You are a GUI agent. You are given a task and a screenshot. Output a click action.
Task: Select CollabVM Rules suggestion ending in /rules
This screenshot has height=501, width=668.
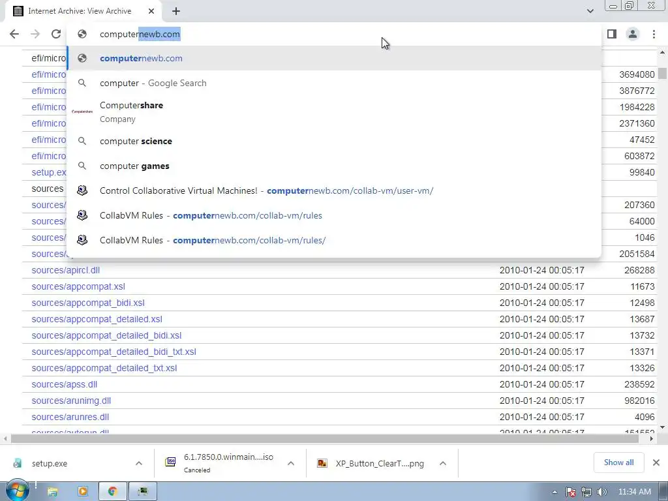pyautogui.click(x=335, y=215)
